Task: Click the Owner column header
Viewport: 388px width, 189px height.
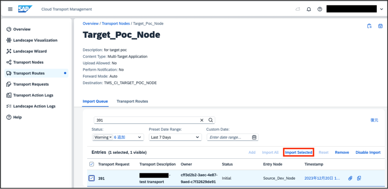Action: 186,164
